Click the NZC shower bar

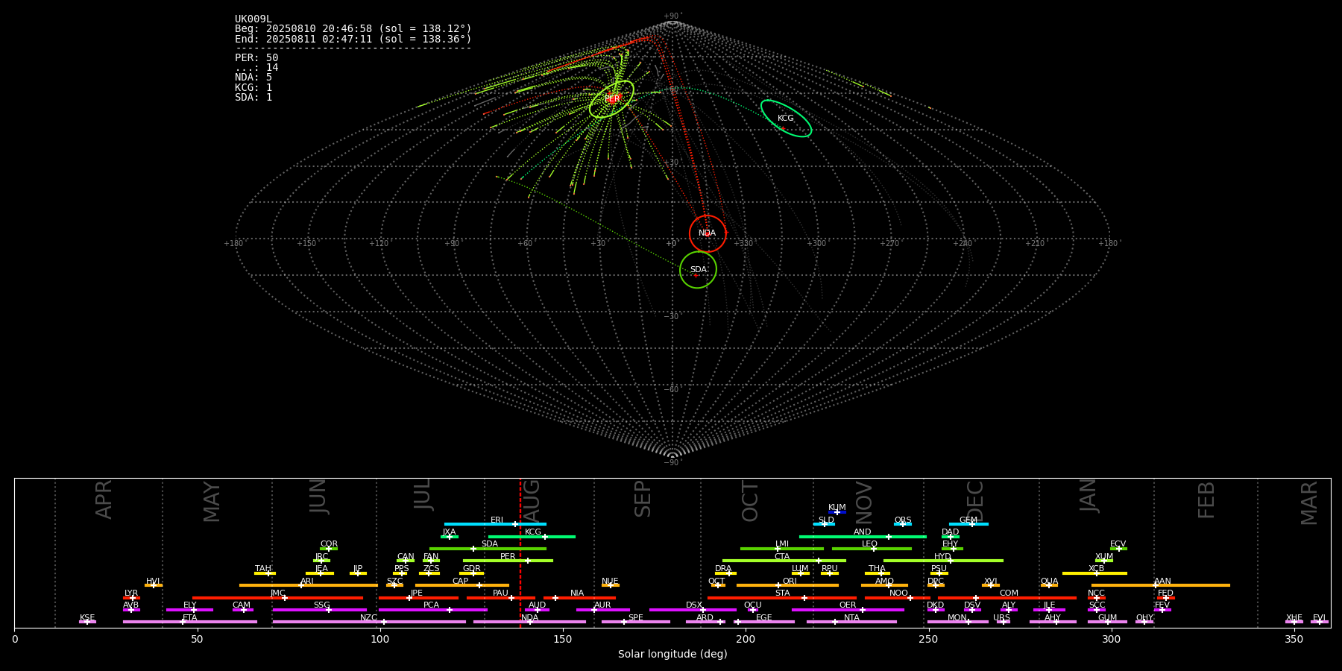(369, 622)
